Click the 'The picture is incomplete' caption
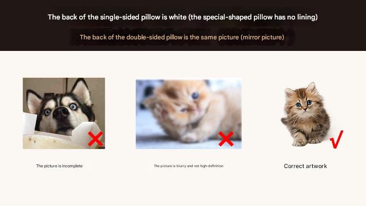 point(59,166)
